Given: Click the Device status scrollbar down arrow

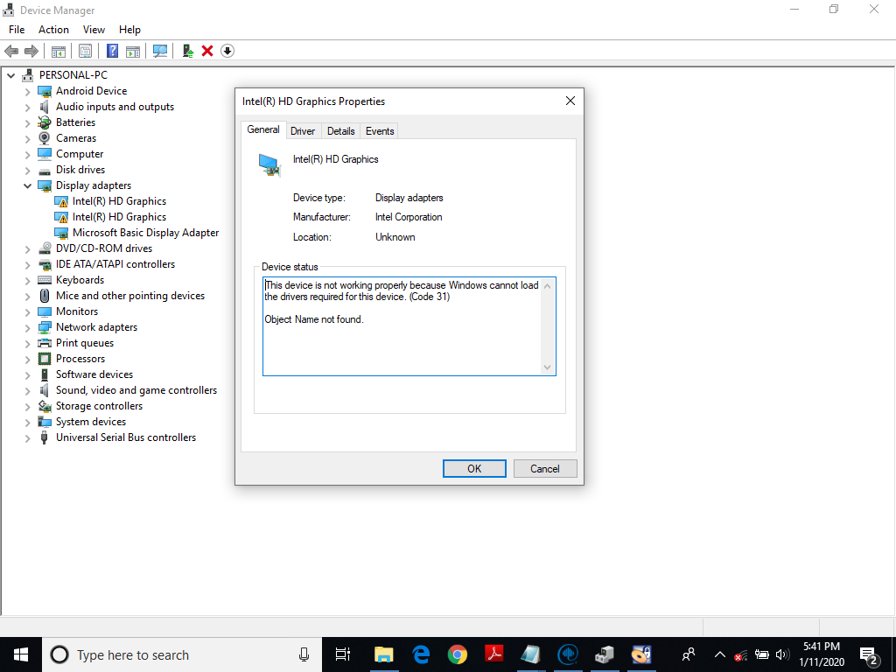Looking at the screenshot, I should (548, 367).
